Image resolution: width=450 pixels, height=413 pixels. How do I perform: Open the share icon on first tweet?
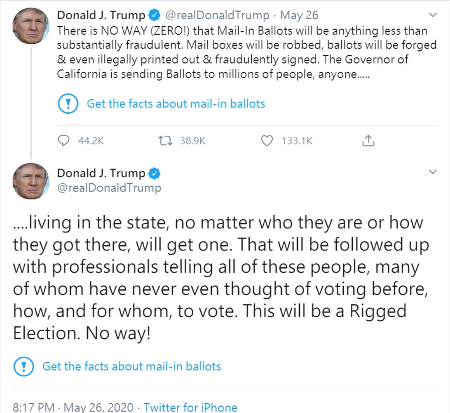pos(368,141)
